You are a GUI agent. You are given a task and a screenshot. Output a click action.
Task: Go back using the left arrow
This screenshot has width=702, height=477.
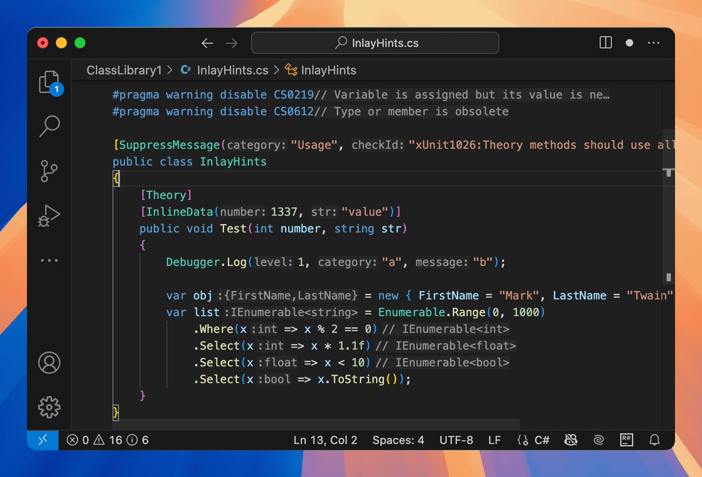pos(207,43)
